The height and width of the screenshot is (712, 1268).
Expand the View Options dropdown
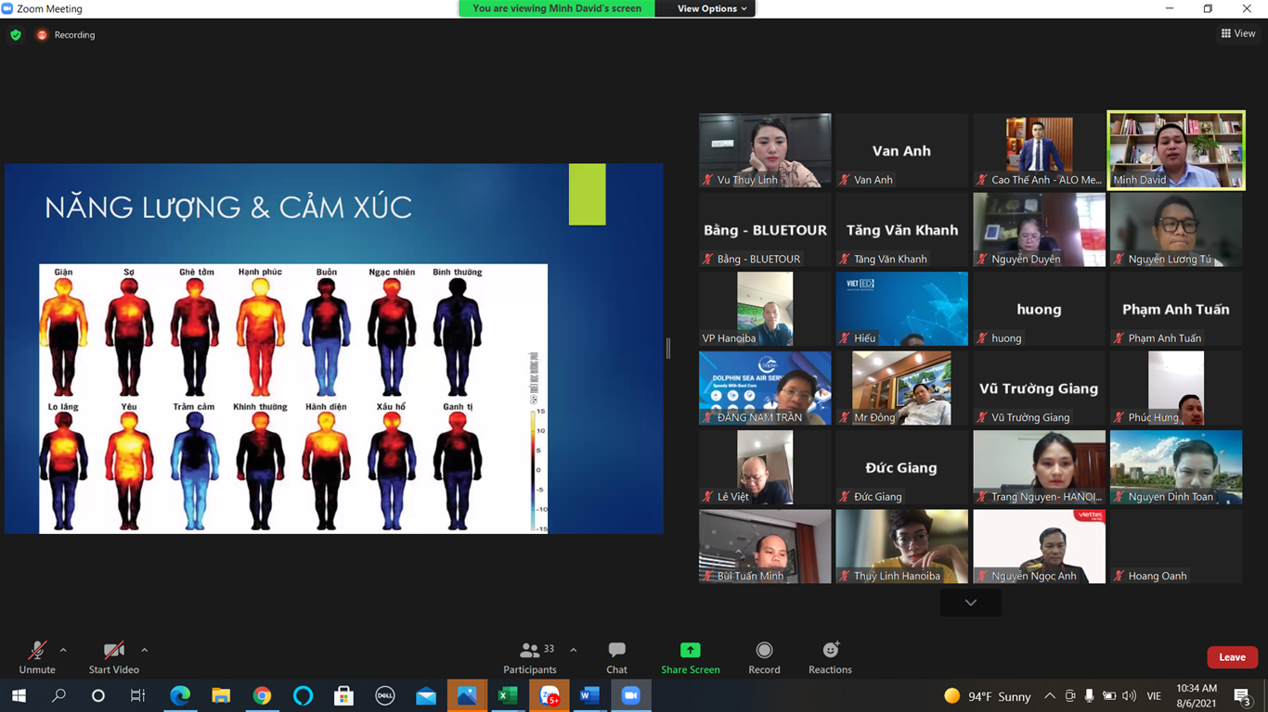(712, 8)
